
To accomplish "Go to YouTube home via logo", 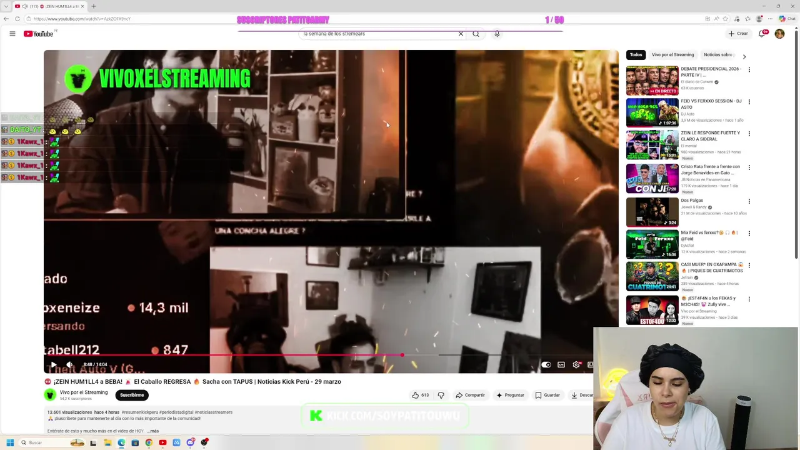I will pos(39,34).
